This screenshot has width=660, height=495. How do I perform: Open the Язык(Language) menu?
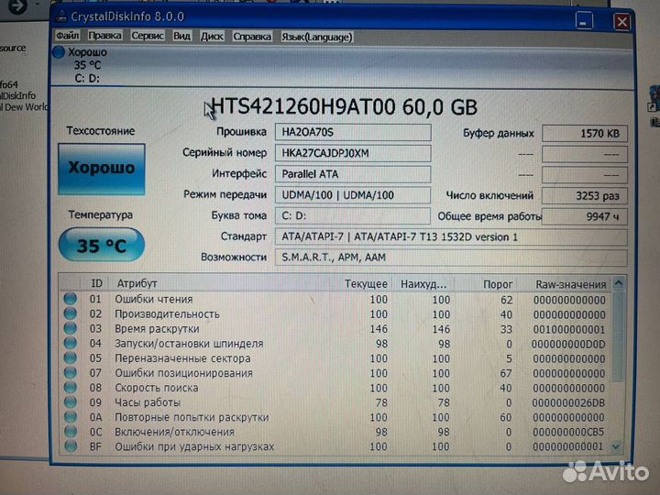click(x=317, y=37)
